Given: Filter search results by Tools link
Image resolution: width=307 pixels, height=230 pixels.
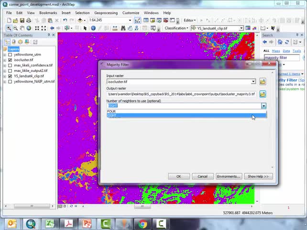Looking at the screenshot, I should pos(296,51).
